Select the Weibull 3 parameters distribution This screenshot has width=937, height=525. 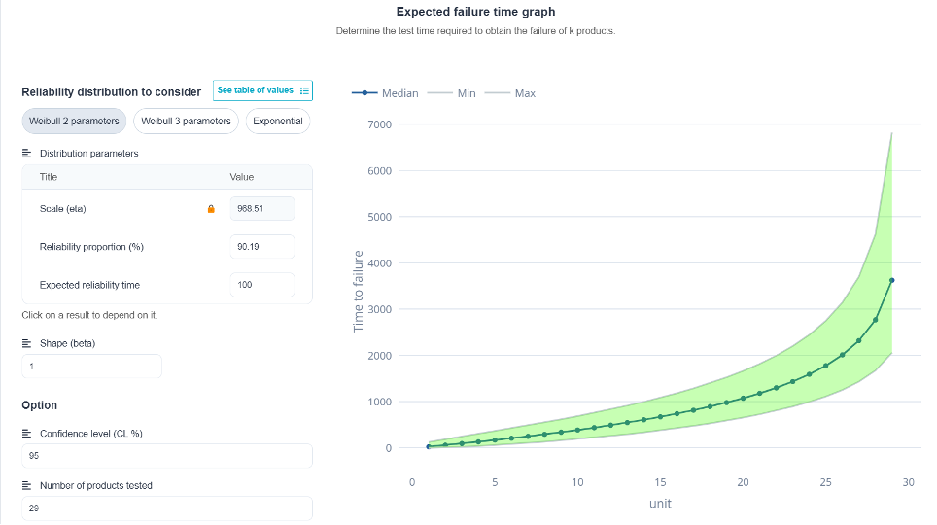[x=186, y=122]
